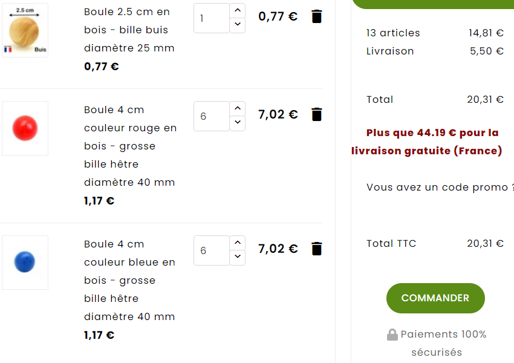Open 'Boule 2.5 cm en bois' product link
This screenshot has width=514, height=363.
[129, 30]
